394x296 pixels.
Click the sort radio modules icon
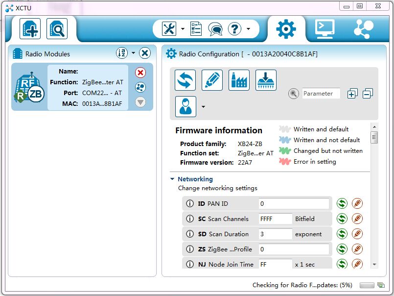(122, 53)
